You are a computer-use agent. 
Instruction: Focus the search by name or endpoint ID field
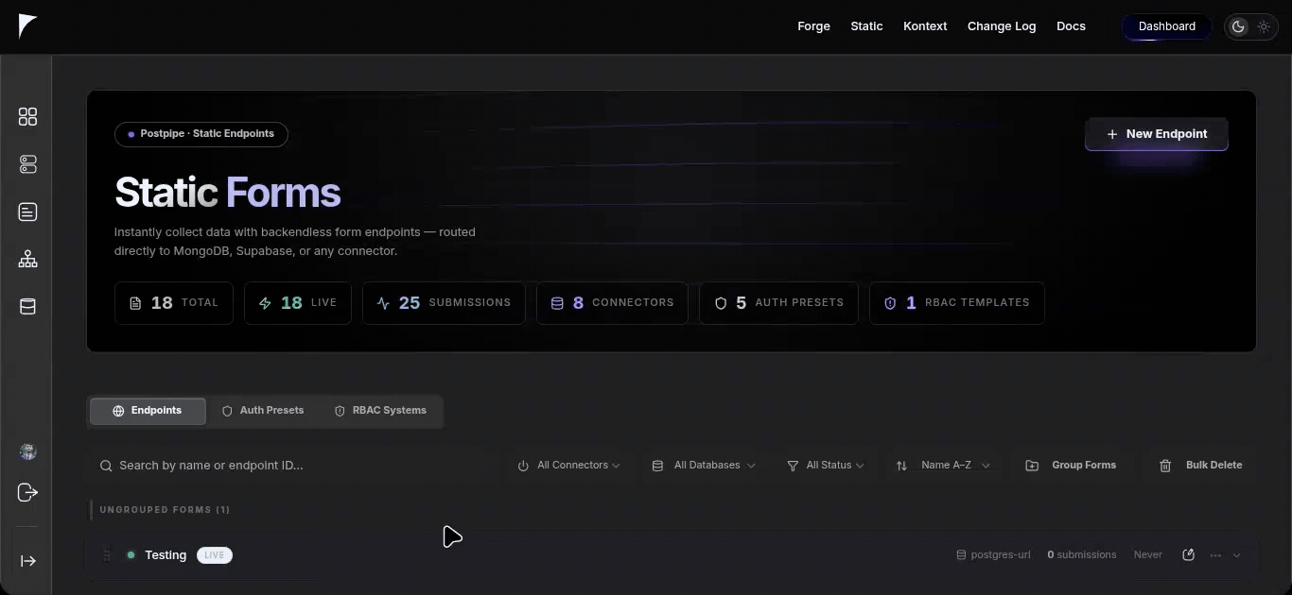click(x=295, y=466)
